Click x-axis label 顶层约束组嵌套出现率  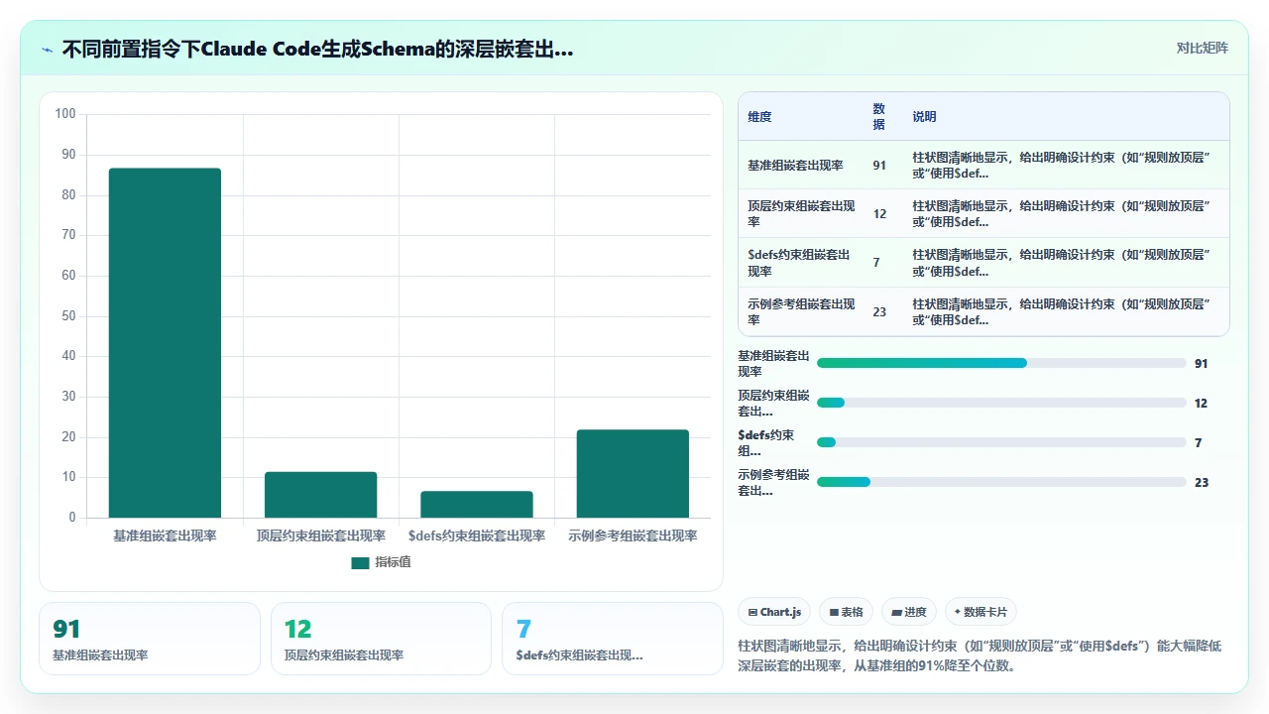click(x=320, y=535)
